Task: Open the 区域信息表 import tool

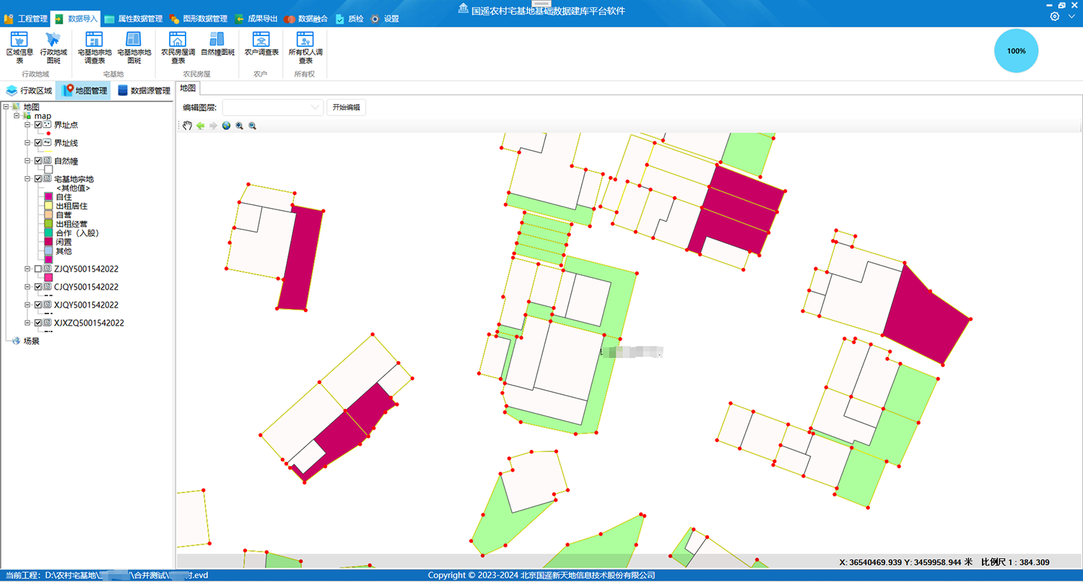Action: point(19,47)
